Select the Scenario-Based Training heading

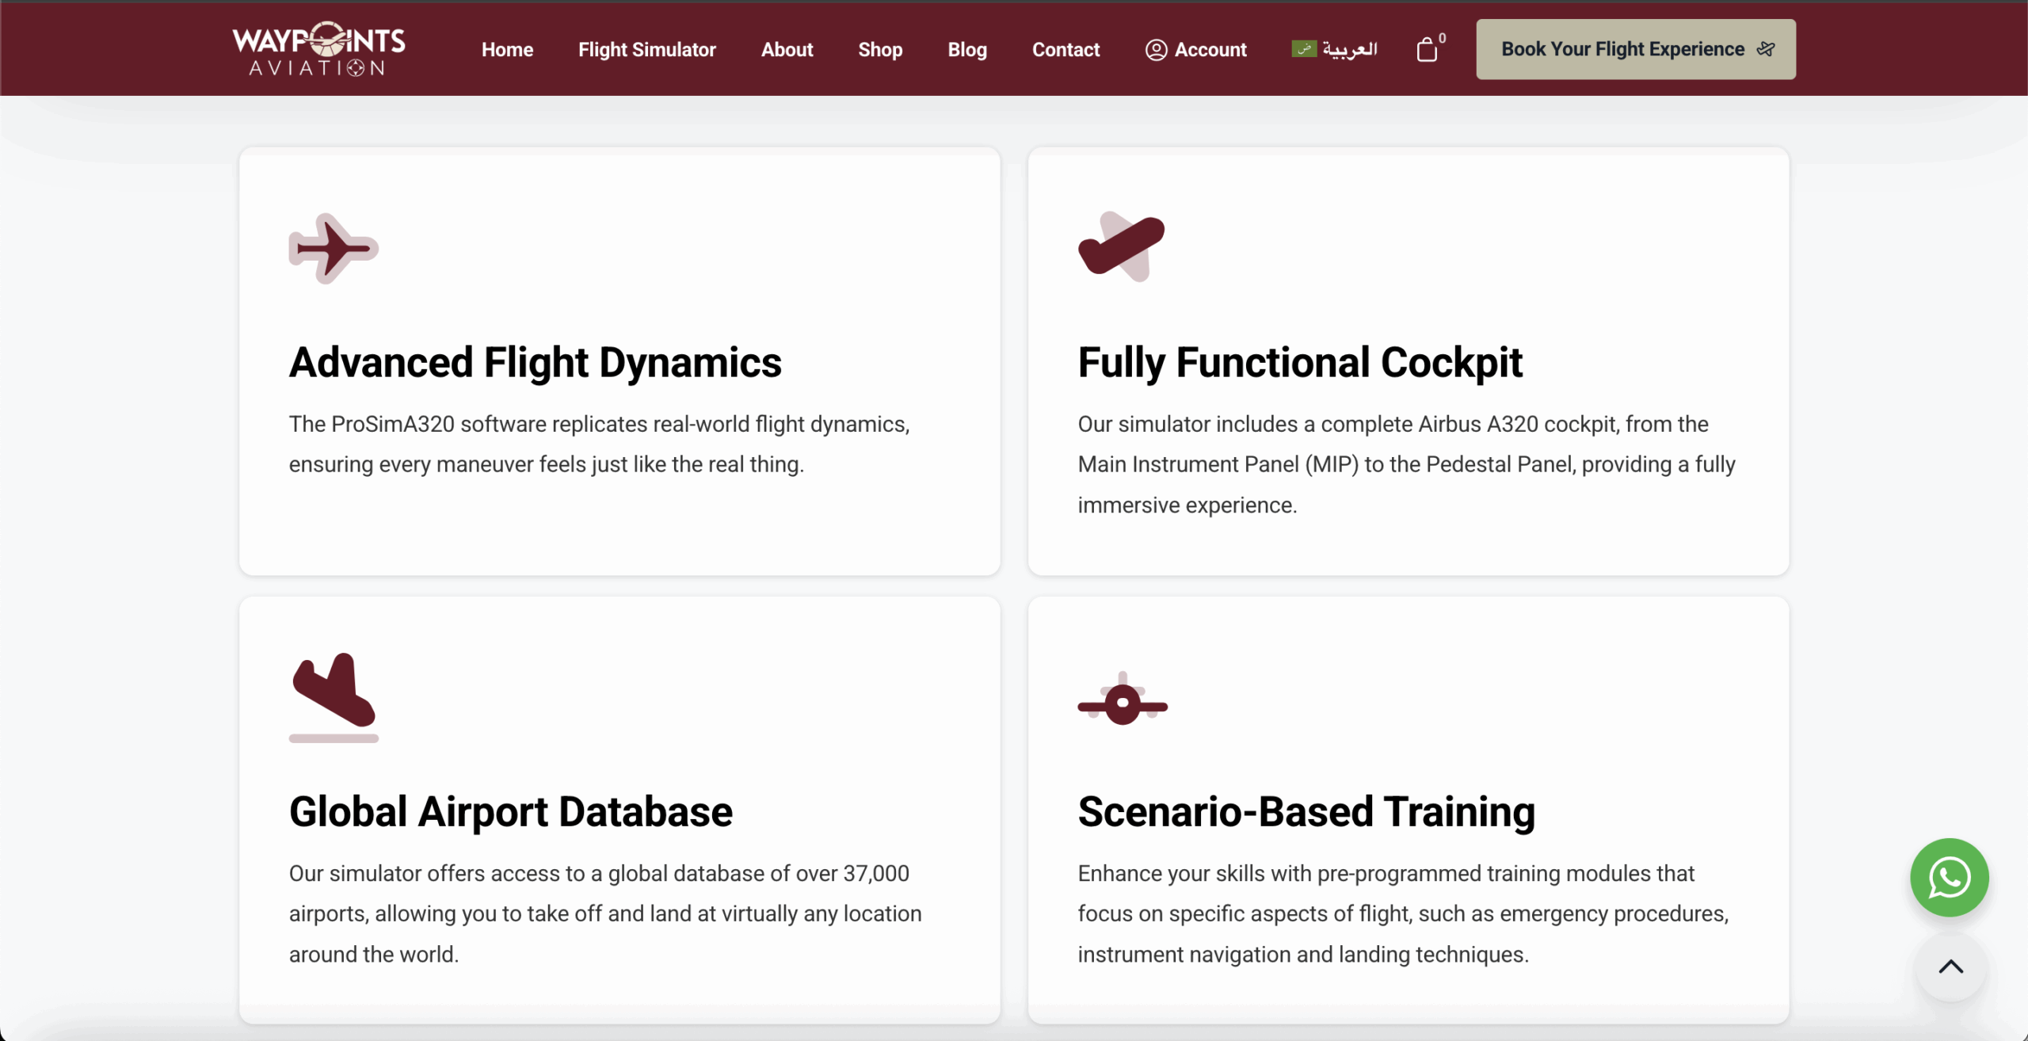coord(1306,812)
